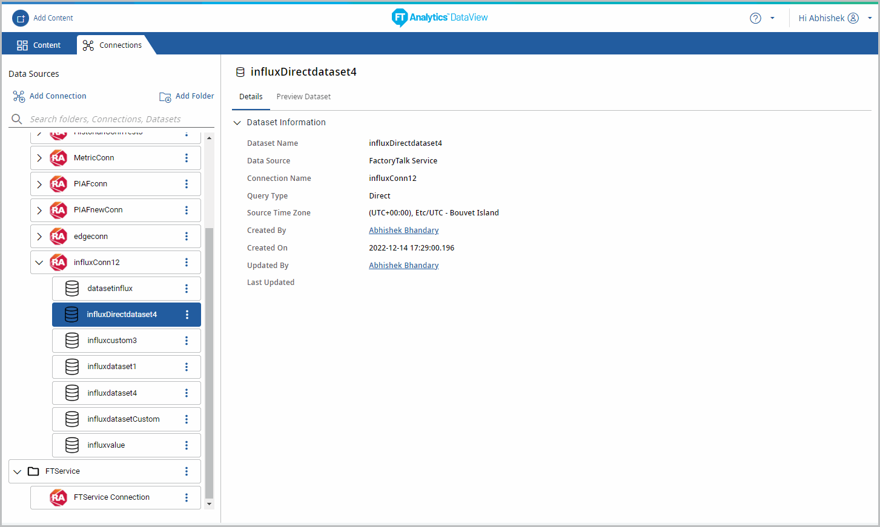Expand the PIAFconn connection node
The height and width of the screenshot is (527, 880).
click(39, 184)
